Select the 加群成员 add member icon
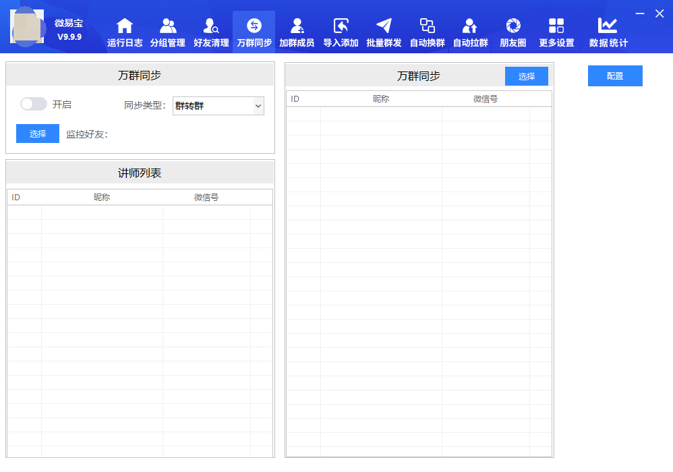 [297, 26]
